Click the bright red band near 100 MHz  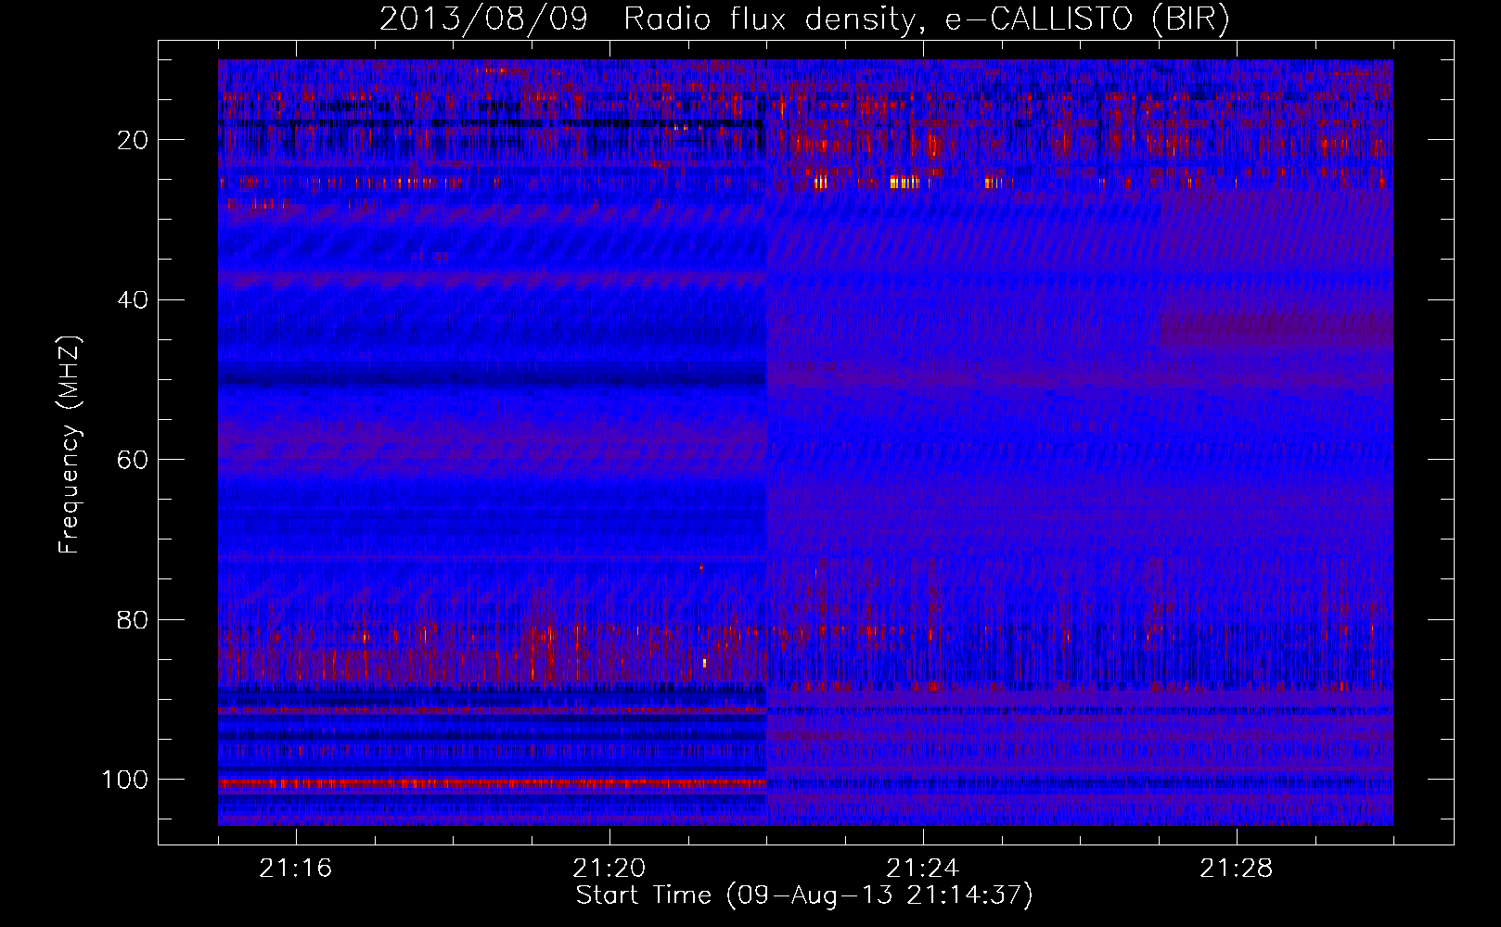coord(492,783)
